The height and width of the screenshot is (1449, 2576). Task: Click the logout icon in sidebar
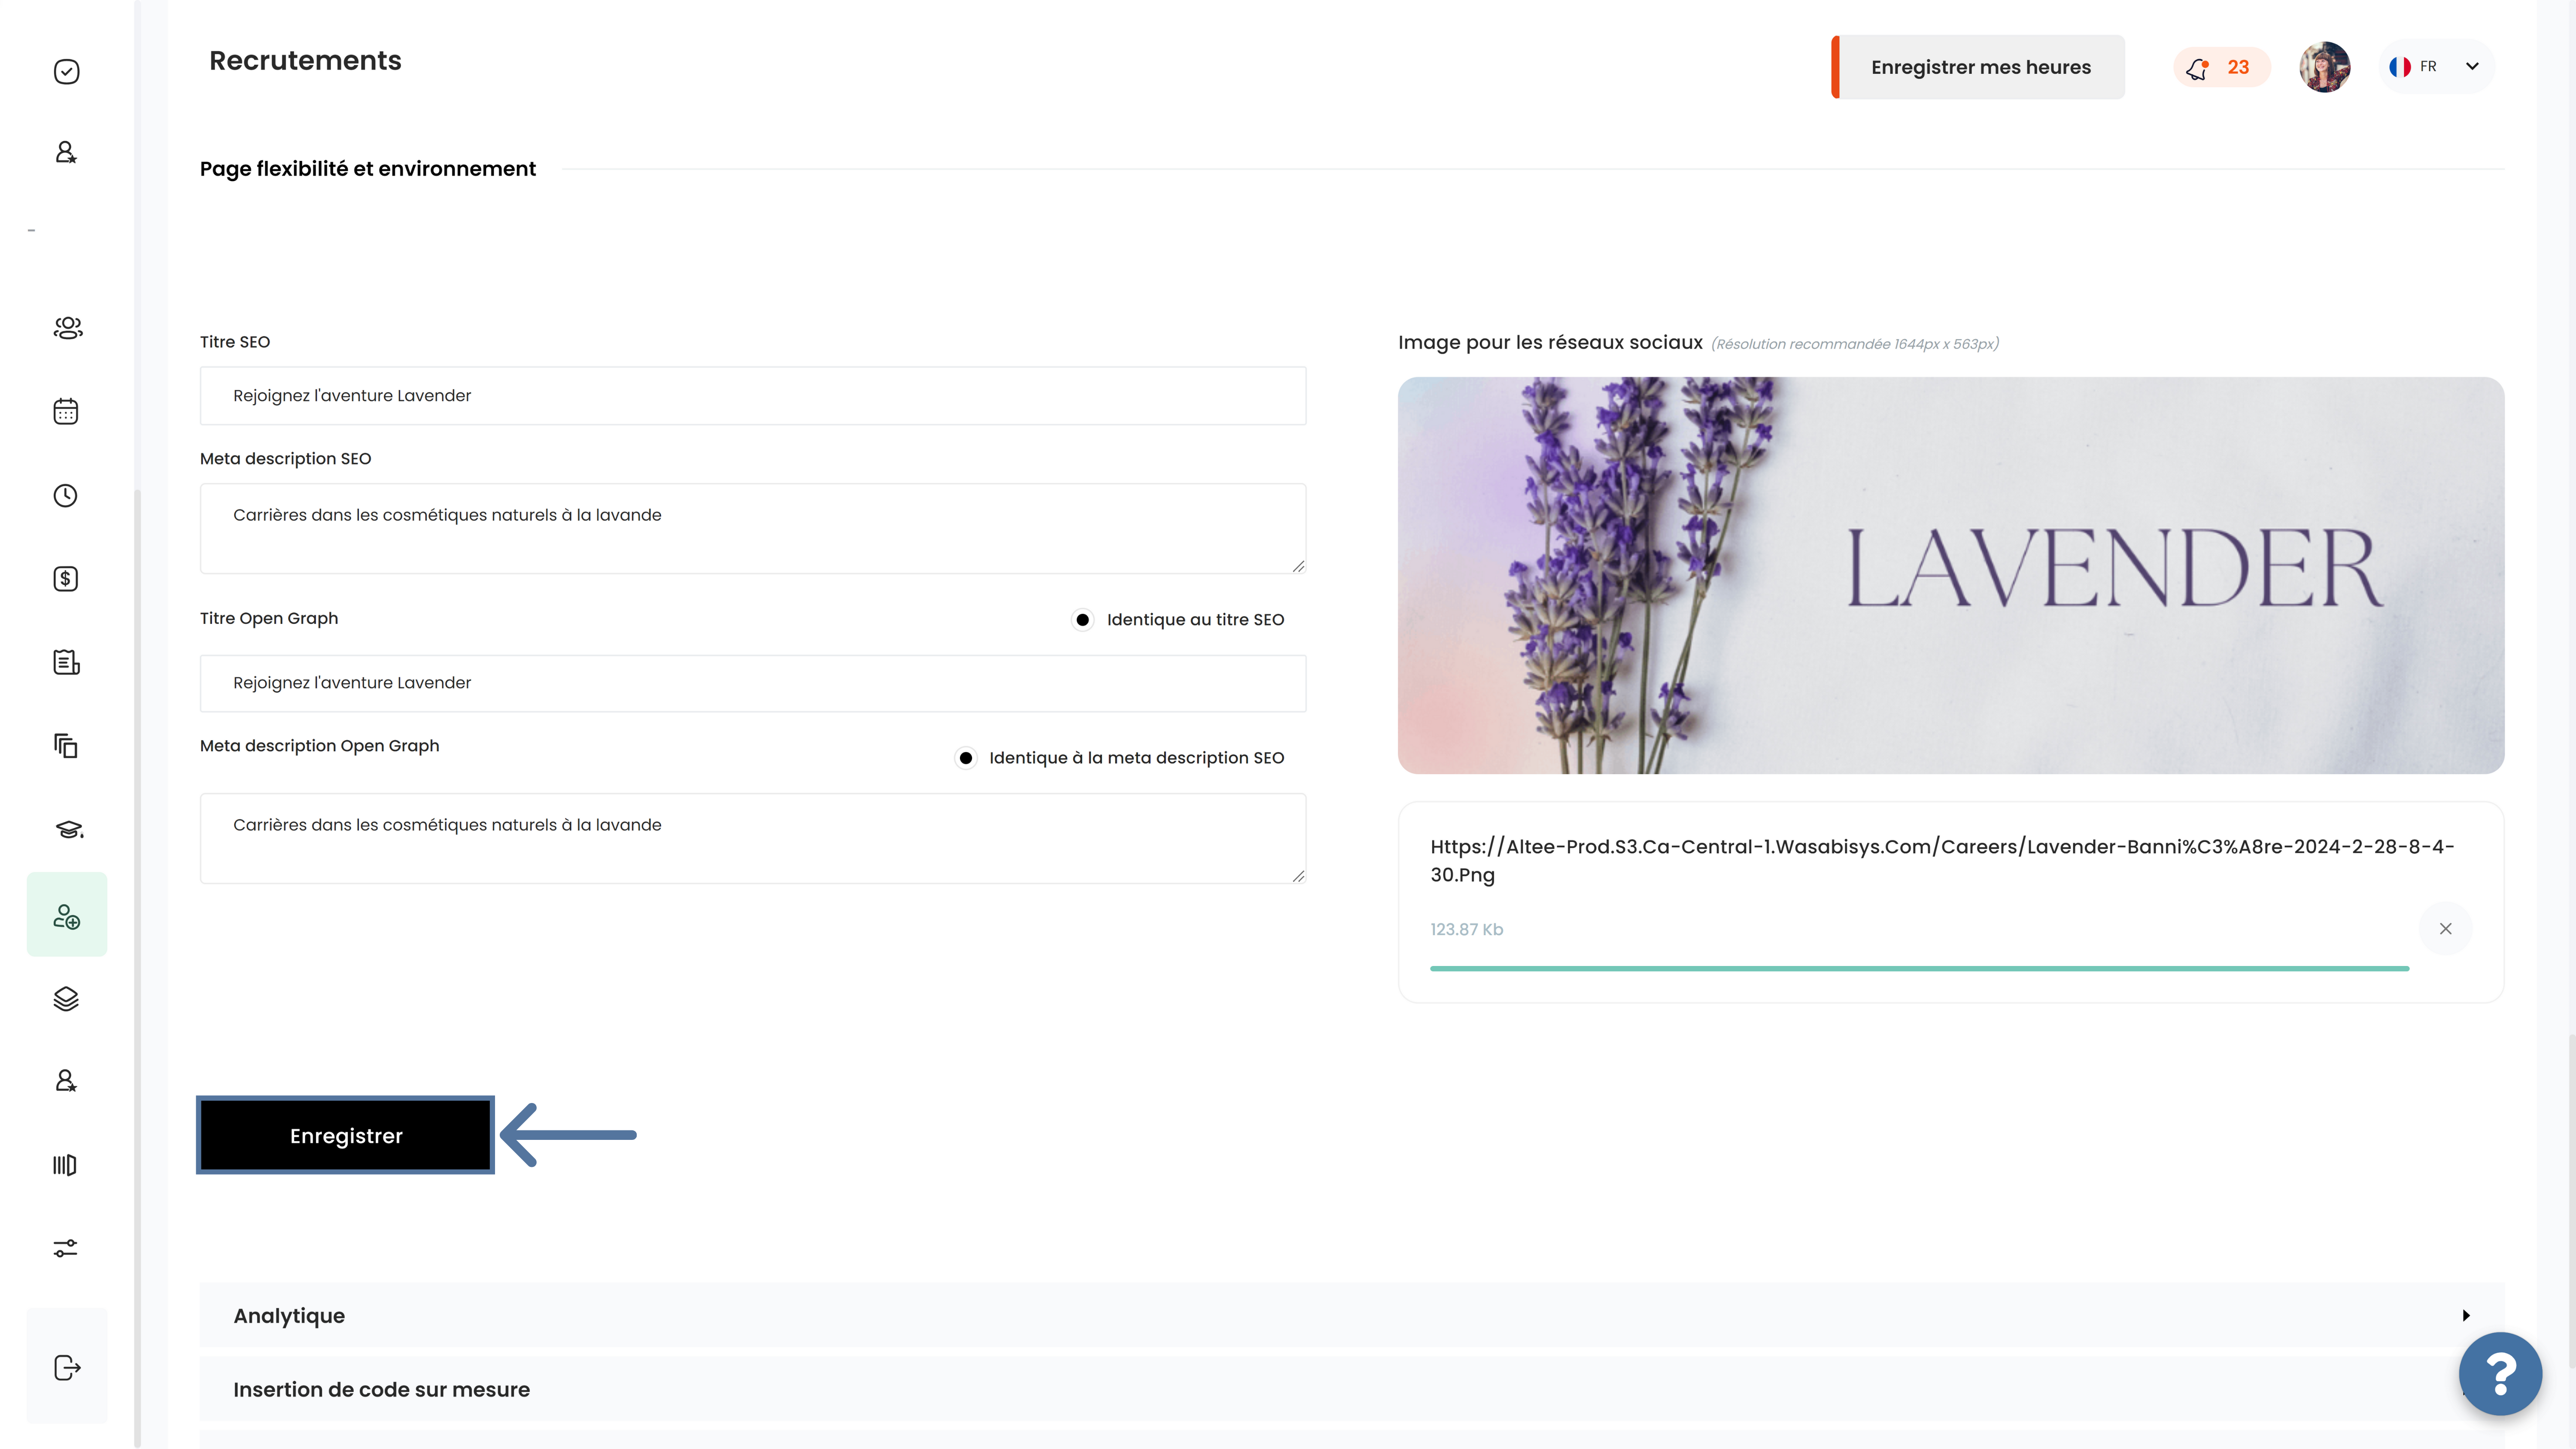point(67,1366)
